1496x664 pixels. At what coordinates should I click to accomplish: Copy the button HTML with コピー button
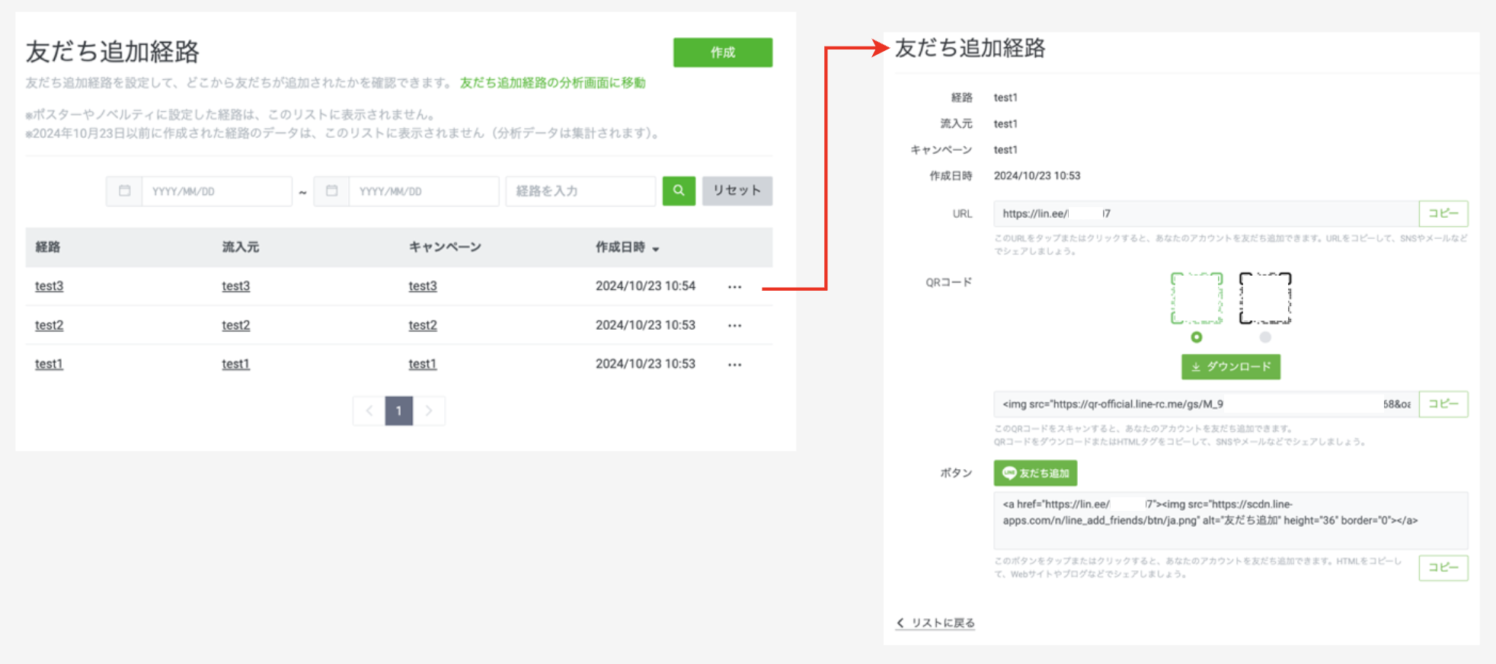1443,567
